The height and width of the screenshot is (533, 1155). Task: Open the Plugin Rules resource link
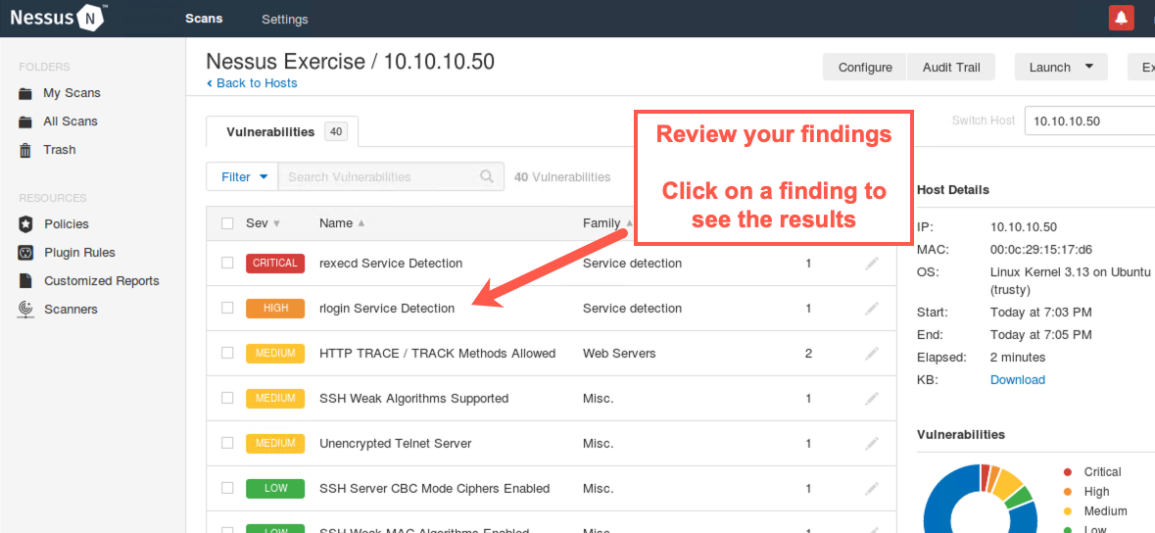79,253
